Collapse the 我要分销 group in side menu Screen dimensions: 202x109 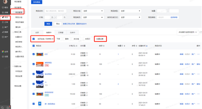13,66
